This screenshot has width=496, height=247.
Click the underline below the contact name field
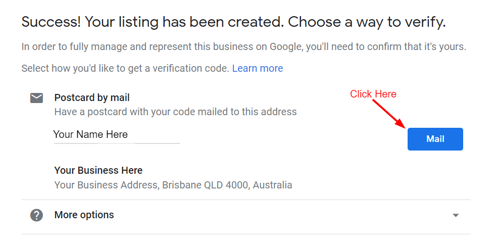(117, 143)
